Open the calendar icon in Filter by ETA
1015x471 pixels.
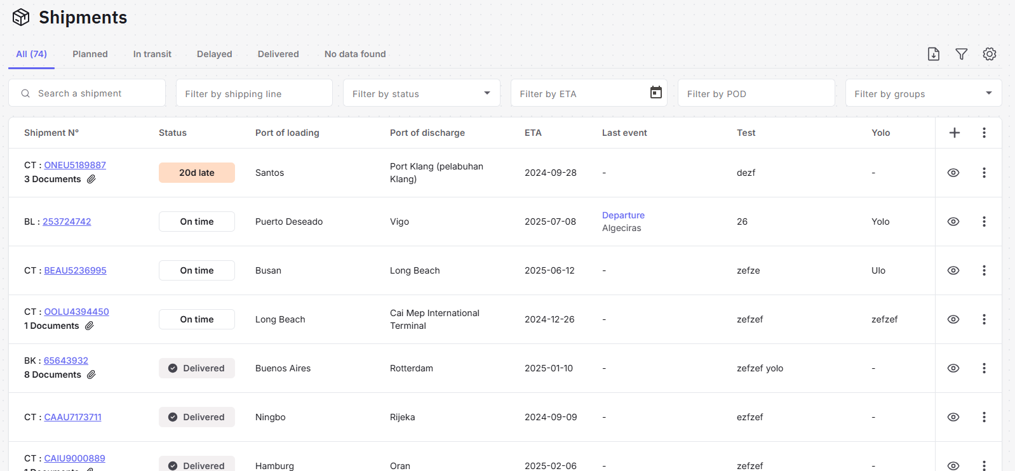(x=656, y=93)
